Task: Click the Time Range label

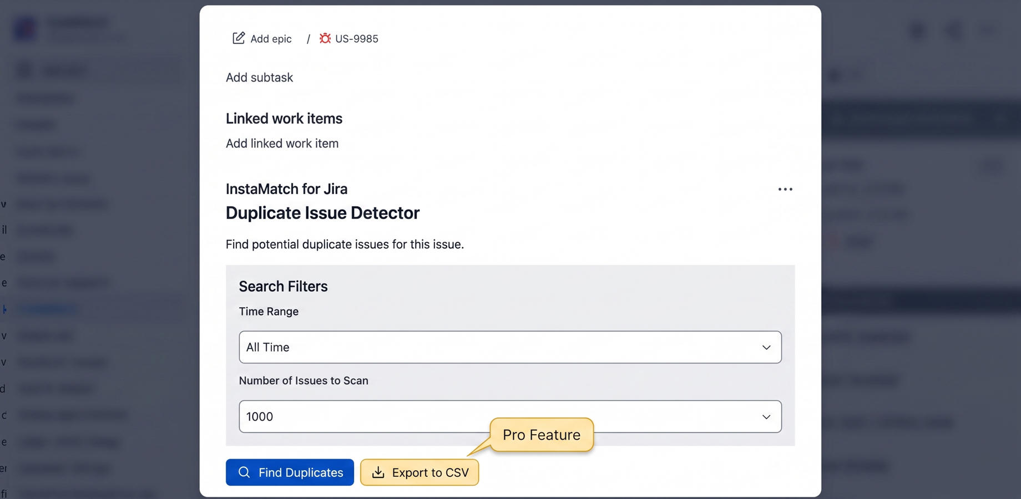Action: click(269, 312)
